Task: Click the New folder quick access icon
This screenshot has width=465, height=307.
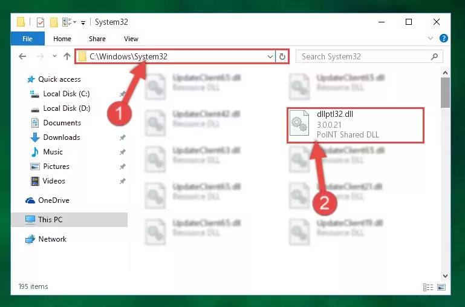Action: (x=54, y=22)
